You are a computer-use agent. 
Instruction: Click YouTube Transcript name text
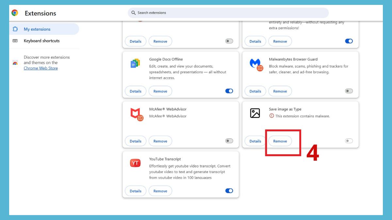(165, 159)
